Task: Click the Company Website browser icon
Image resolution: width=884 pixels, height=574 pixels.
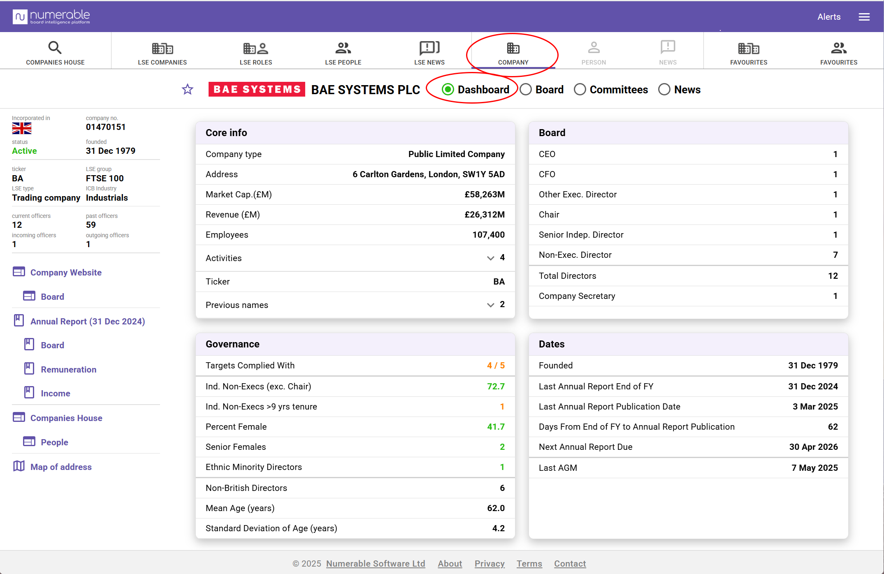Action: click(x=19, y=272)
